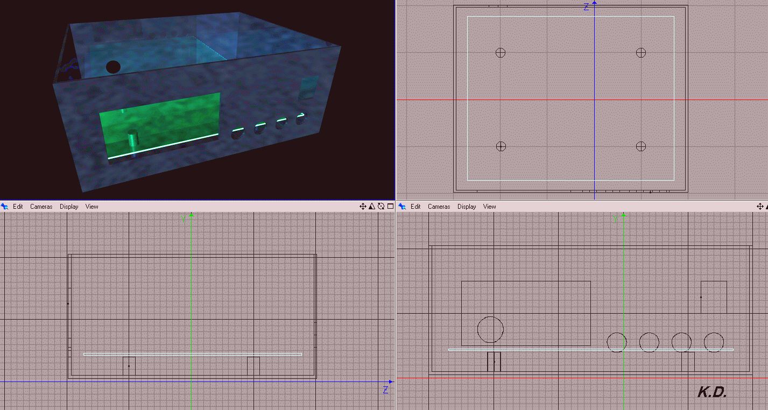Open the Edit menu in the right viewport
The image size is (768, 410).
click(415, 207)
